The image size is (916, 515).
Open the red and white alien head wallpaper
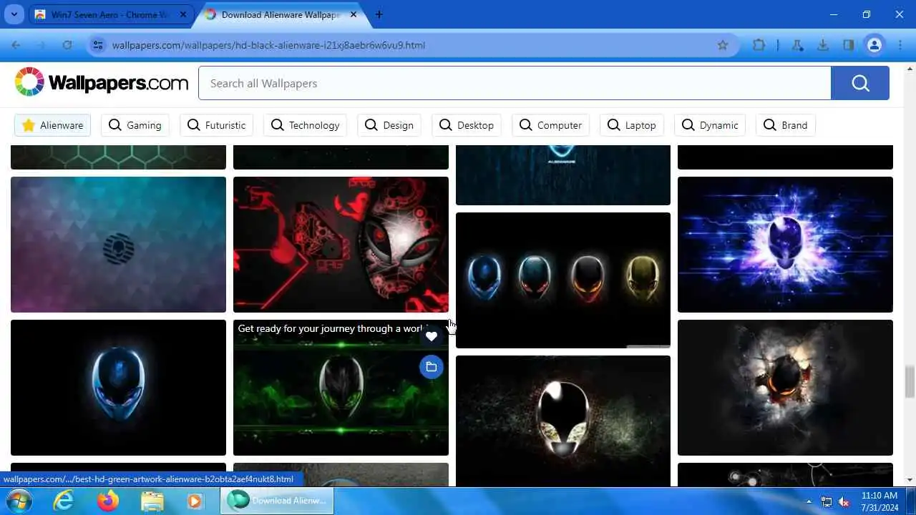(x=341, y=245)
